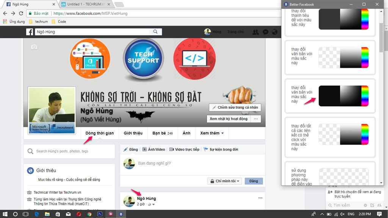
Task: Click hue strip of the liên kết color picker
Action: pos(365,134)
